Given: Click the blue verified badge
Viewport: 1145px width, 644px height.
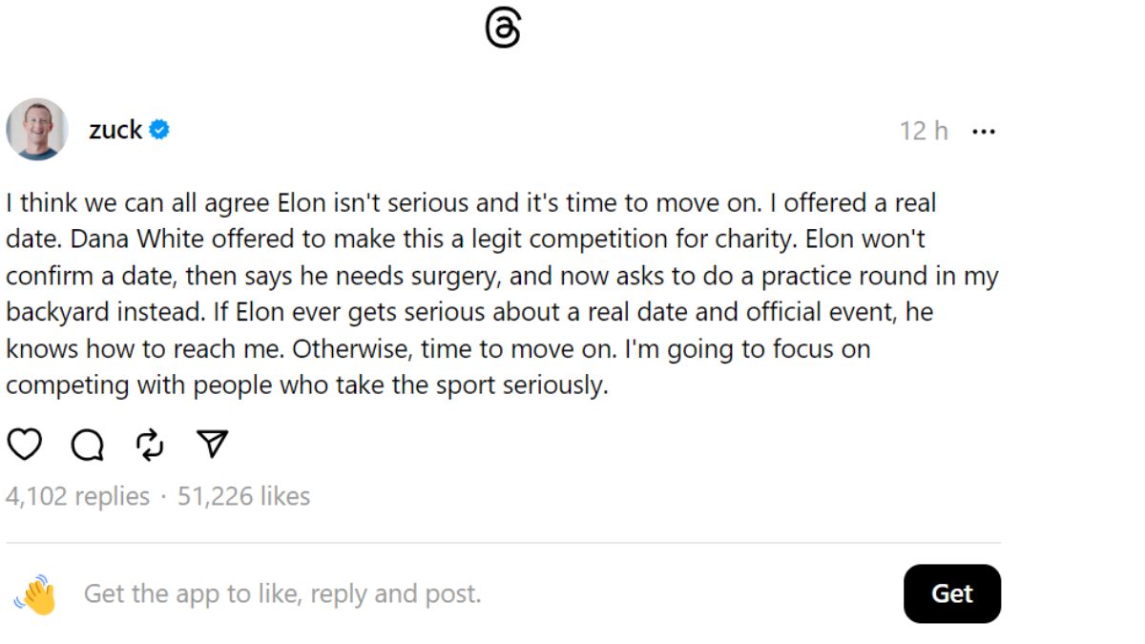Looking at the screenshot, I should pos(159,130).
